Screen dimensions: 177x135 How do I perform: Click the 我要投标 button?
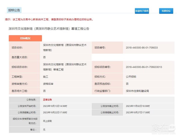166,11
